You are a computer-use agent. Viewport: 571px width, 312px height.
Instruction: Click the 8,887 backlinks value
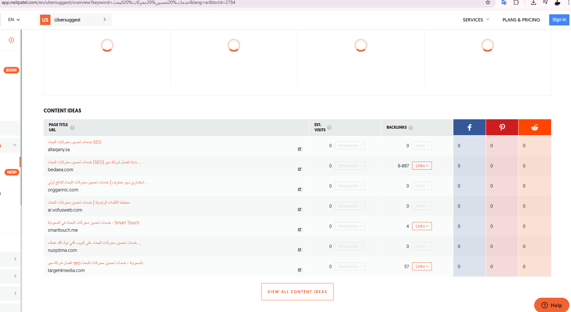coord(403,166)
